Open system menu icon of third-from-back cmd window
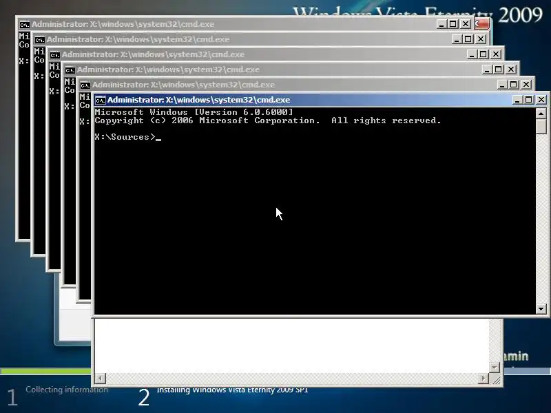The width and height of the screenshot is (551, 413). pyautogui.click(x=55, y=55)
